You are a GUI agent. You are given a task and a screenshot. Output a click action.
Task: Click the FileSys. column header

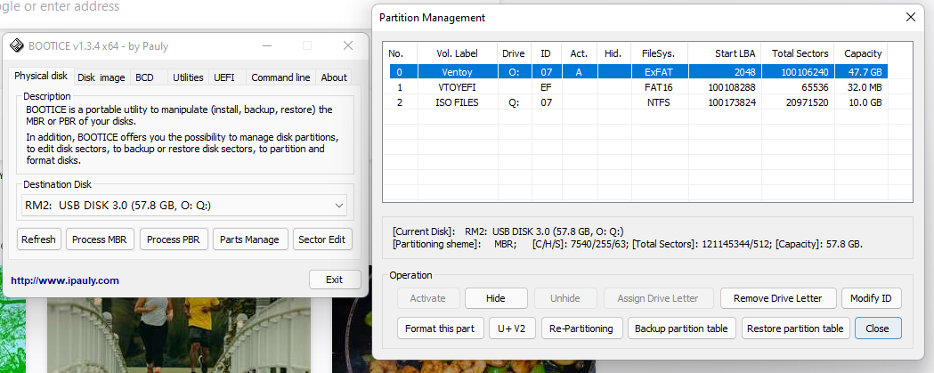tap(658, 53)
